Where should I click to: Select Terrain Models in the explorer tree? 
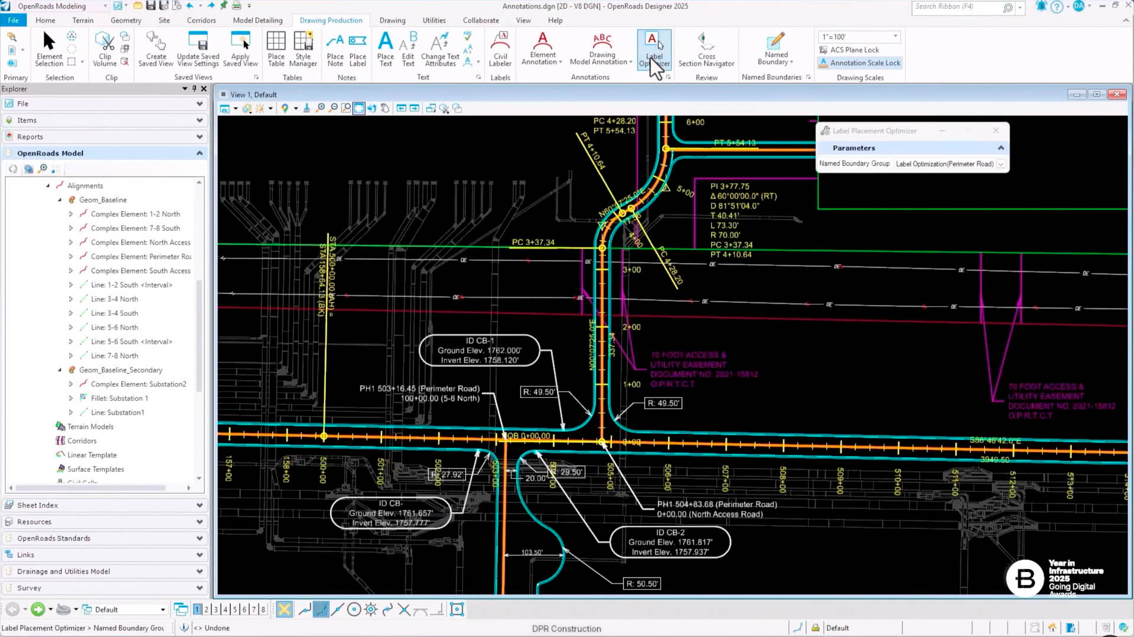(x=90, y=427)
